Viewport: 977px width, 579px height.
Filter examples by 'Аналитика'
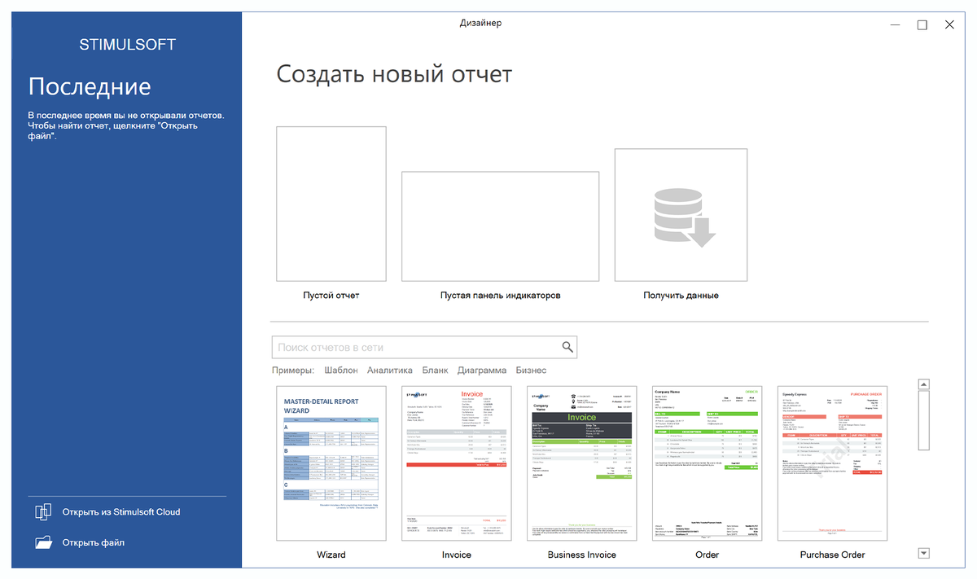[x=390, y=371]
